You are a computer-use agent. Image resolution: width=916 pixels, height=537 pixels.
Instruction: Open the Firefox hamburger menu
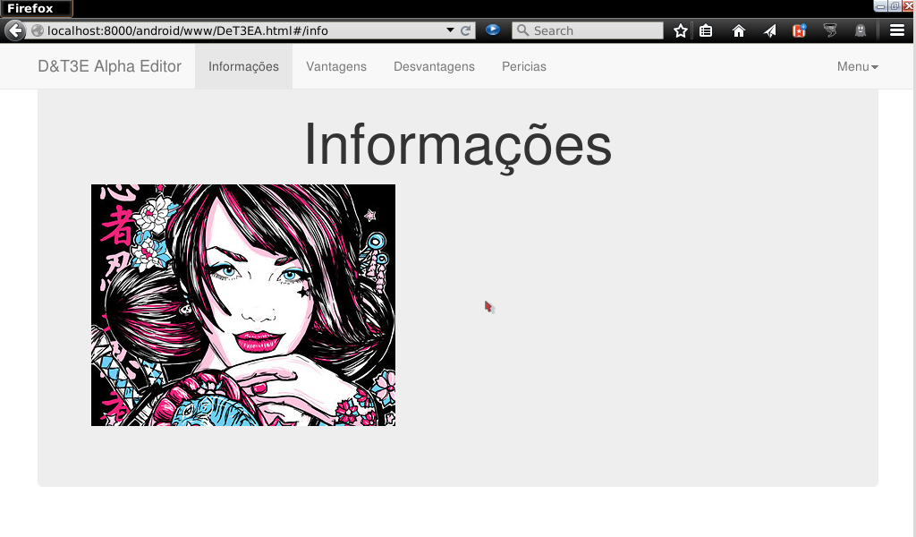click(896, 30)
